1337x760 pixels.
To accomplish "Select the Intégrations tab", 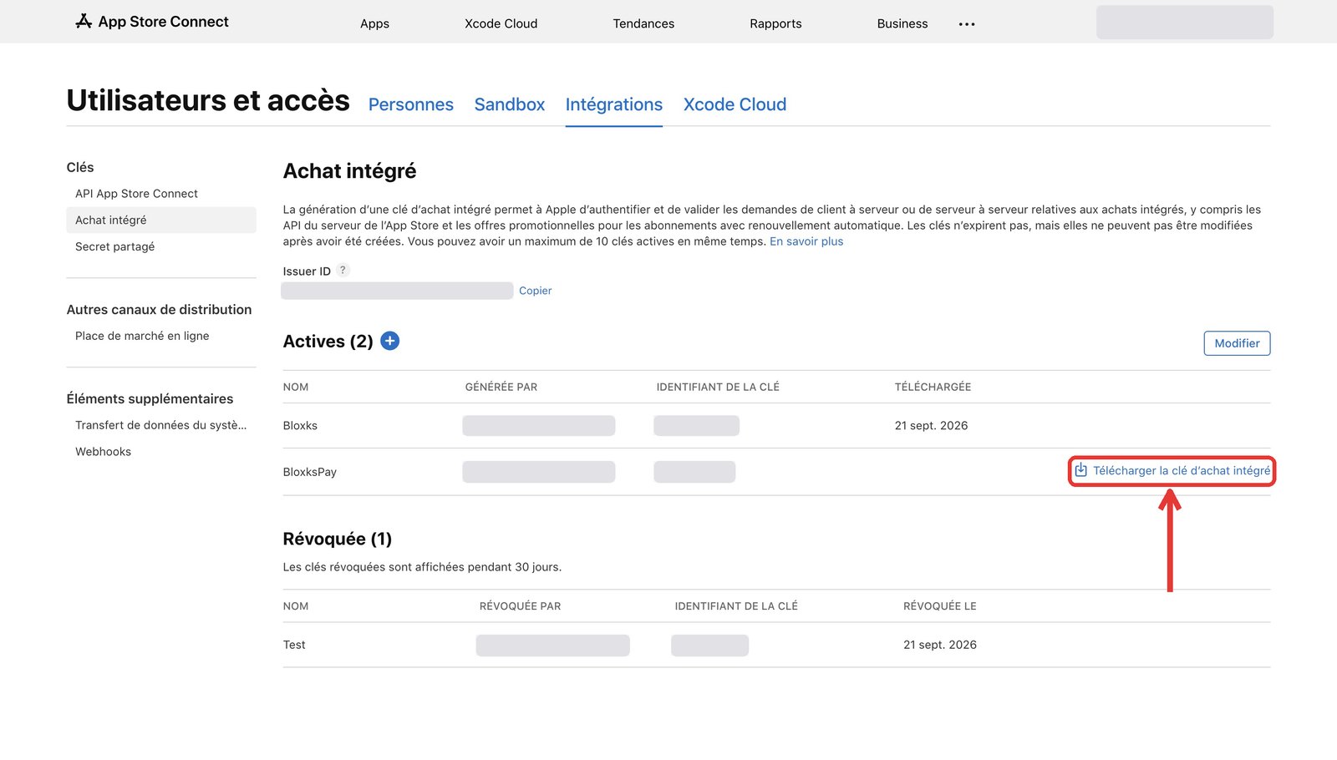I will tap(614, 104).
